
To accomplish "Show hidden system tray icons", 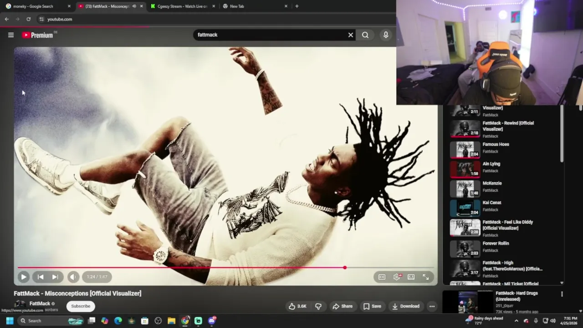I will point(516,321).
